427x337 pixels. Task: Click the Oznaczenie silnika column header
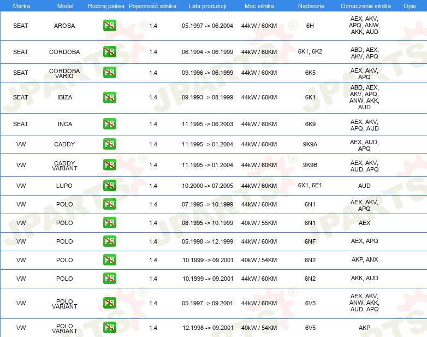click(x=366, y=6)
